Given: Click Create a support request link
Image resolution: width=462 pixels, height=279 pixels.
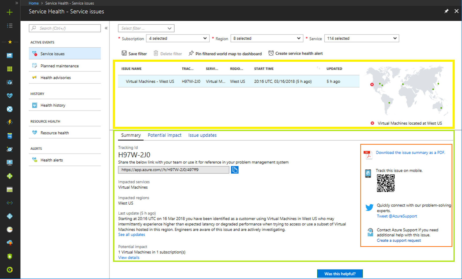Looking at the screenshot, I should tap(399, 240).
